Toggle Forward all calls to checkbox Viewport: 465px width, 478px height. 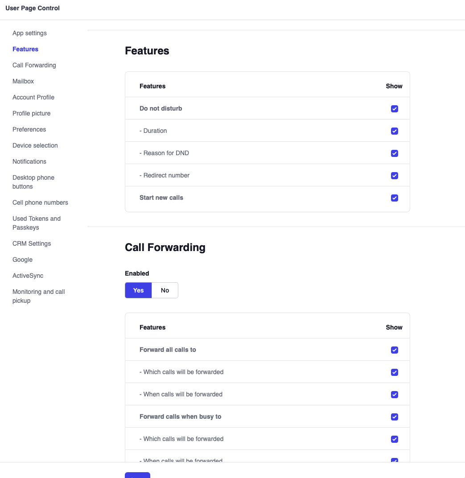click(x=395, y=350)
